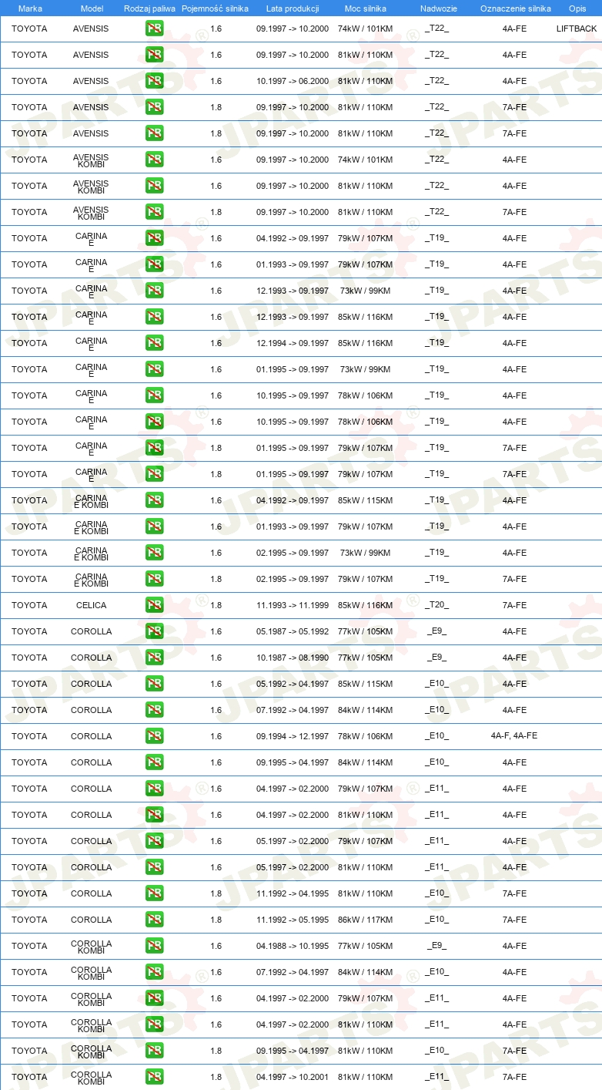Click the CELICA model cell
Screen dimensions: 602x1090
click(92, 605)
